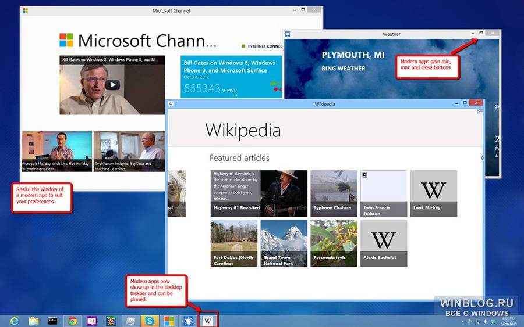Open Microsoft Holiday Wish List video thumbnail
This screenshot has height=327, width=524.
pyautogui.click(x=57, y=152)
